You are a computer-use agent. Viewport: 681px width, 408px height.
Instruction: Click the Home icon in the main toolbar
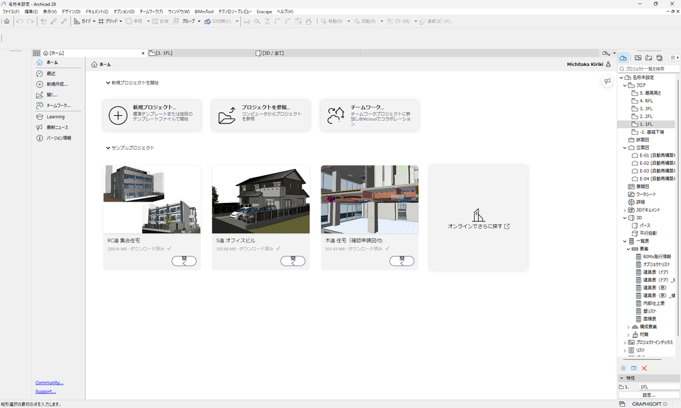(7, 21)
